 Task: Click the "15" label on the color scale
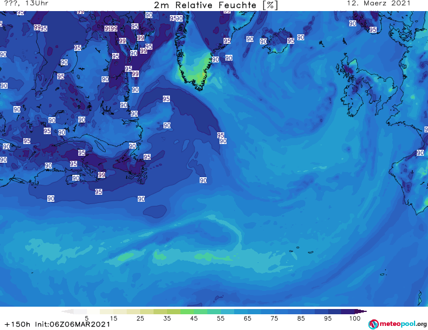[x=113, y=318]
